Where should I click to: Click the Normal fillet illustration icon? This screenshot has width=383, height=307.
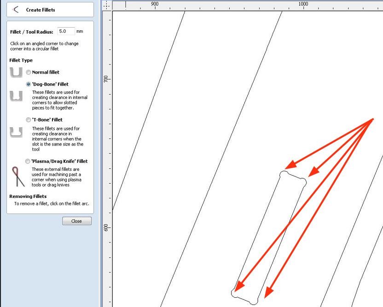[x=16, y=73]
